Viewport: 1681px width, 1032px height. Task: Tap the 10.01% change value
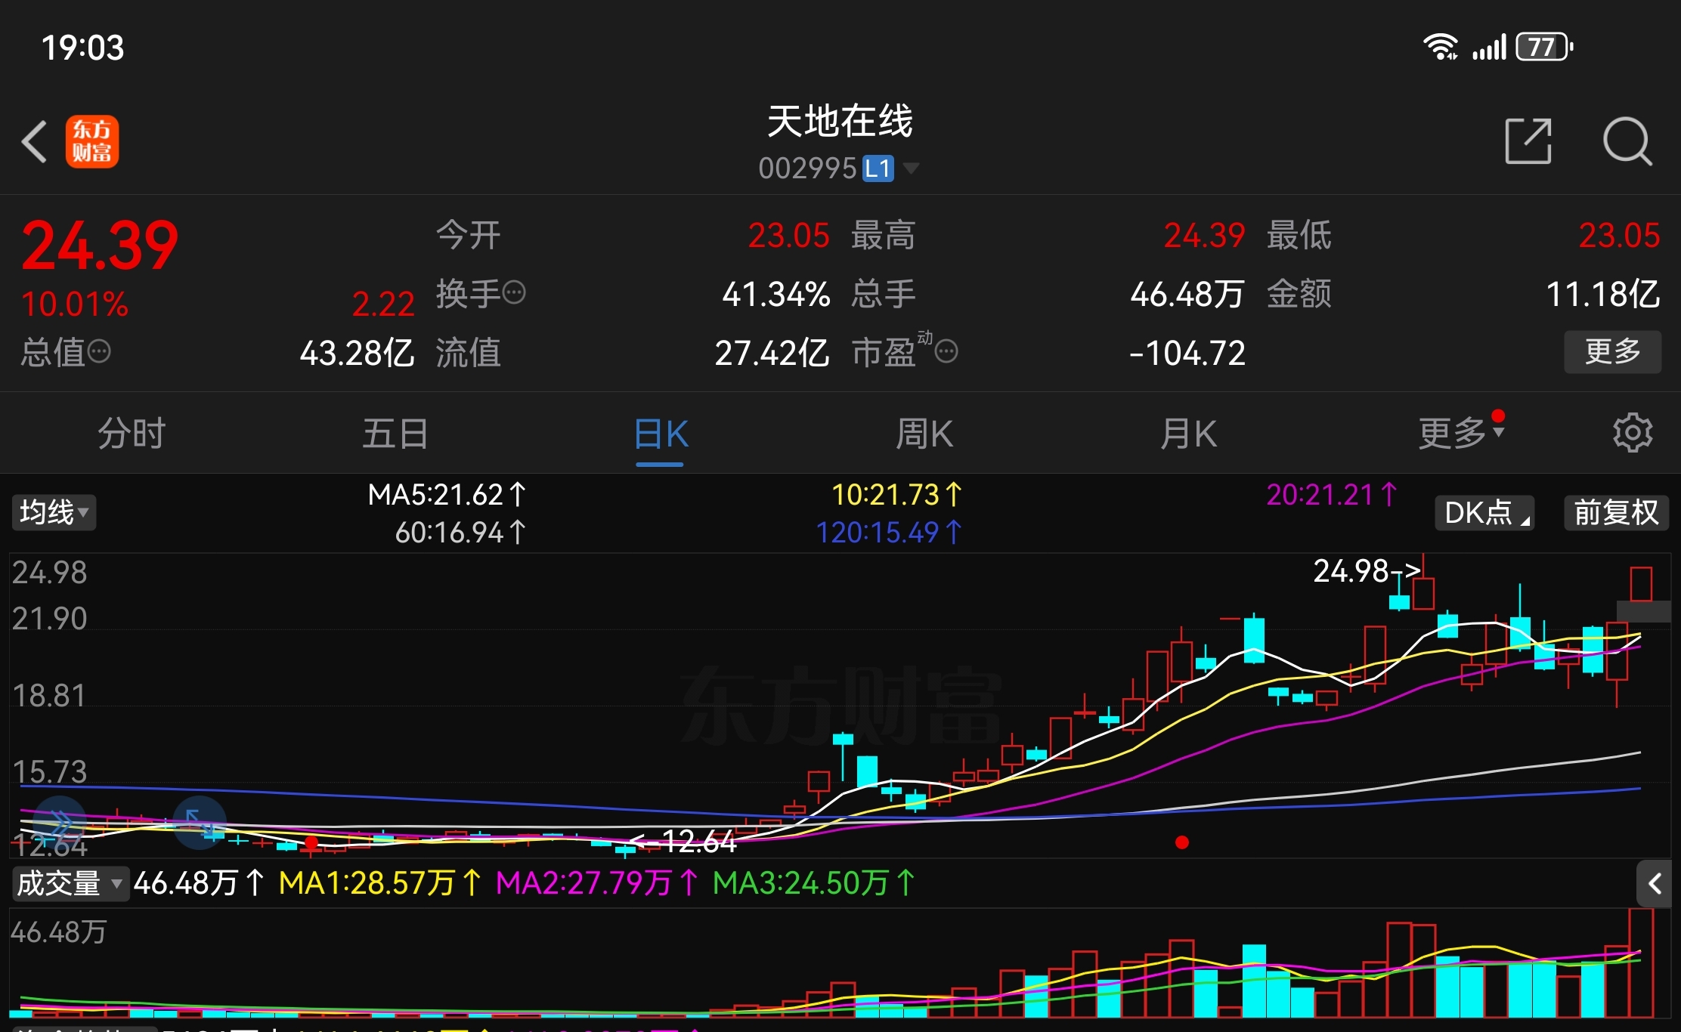[75, 304]
